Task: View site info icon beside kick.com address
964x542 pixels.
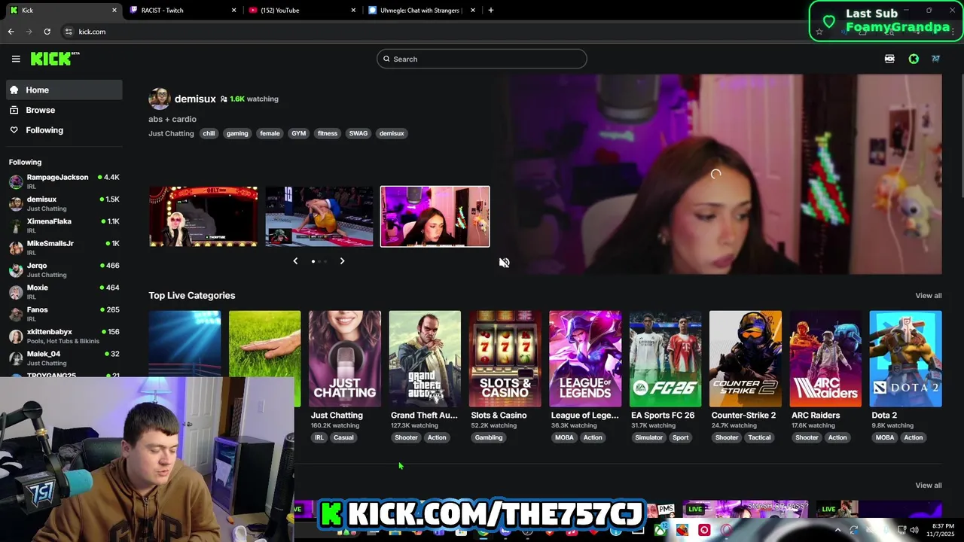Action: pyautogui.click(x=69, y=32)
